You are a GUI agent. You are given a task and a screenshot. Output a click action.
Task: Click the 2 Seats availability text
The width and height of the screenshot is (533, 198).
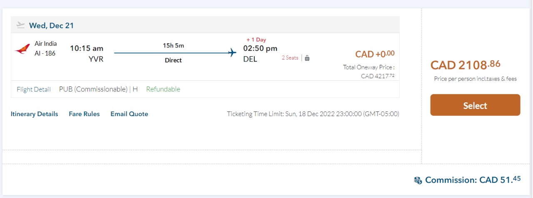(x=290, y=58)
